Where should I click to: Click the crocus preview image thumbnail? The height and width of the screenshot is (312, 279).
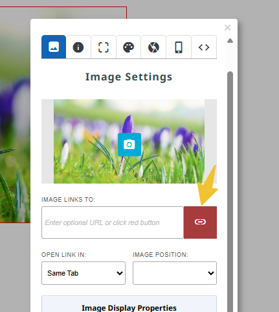[x=129, y=141]
